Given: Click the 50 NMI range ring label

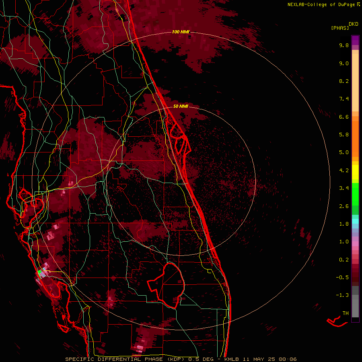Looking at the screenshot, I should click(x=181, y=106).
